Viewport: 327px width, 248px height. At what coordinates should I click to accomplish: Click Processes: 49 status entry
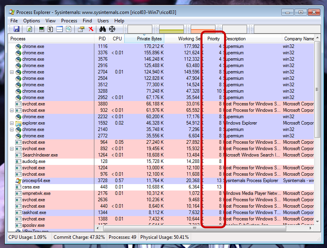pyautogui.click(x=122, y=237)
